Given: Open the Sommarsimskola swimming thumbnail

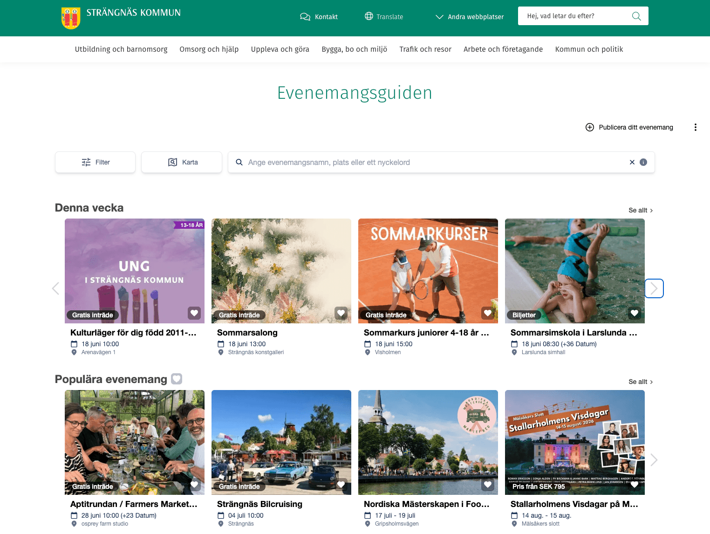Looking at the screenshot, I should click(575, 271).
